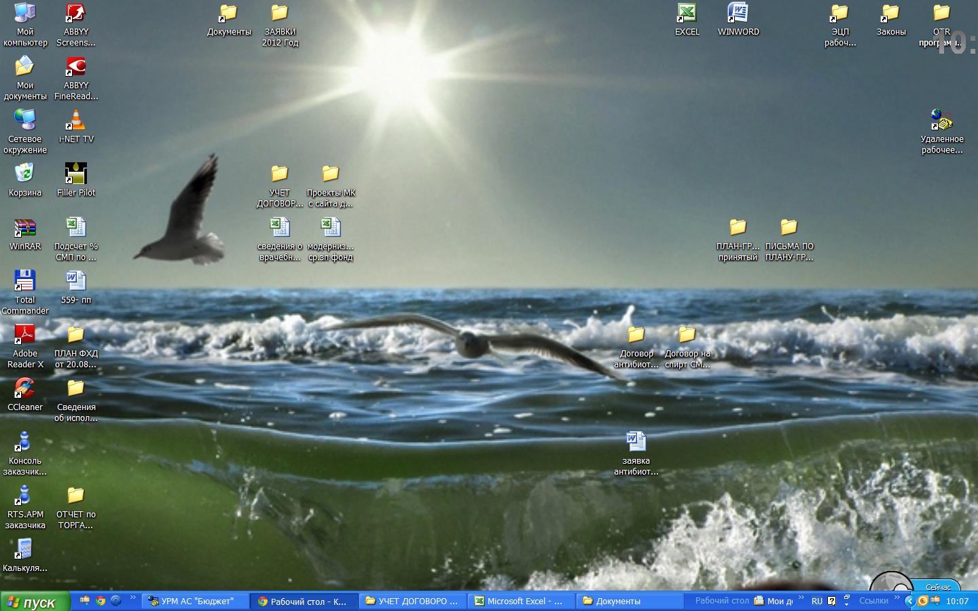The image size is (978, 611).
Task: Switch to УРМ АС "Бюджет" taskbar window
Action: click(x=195, y=601)
